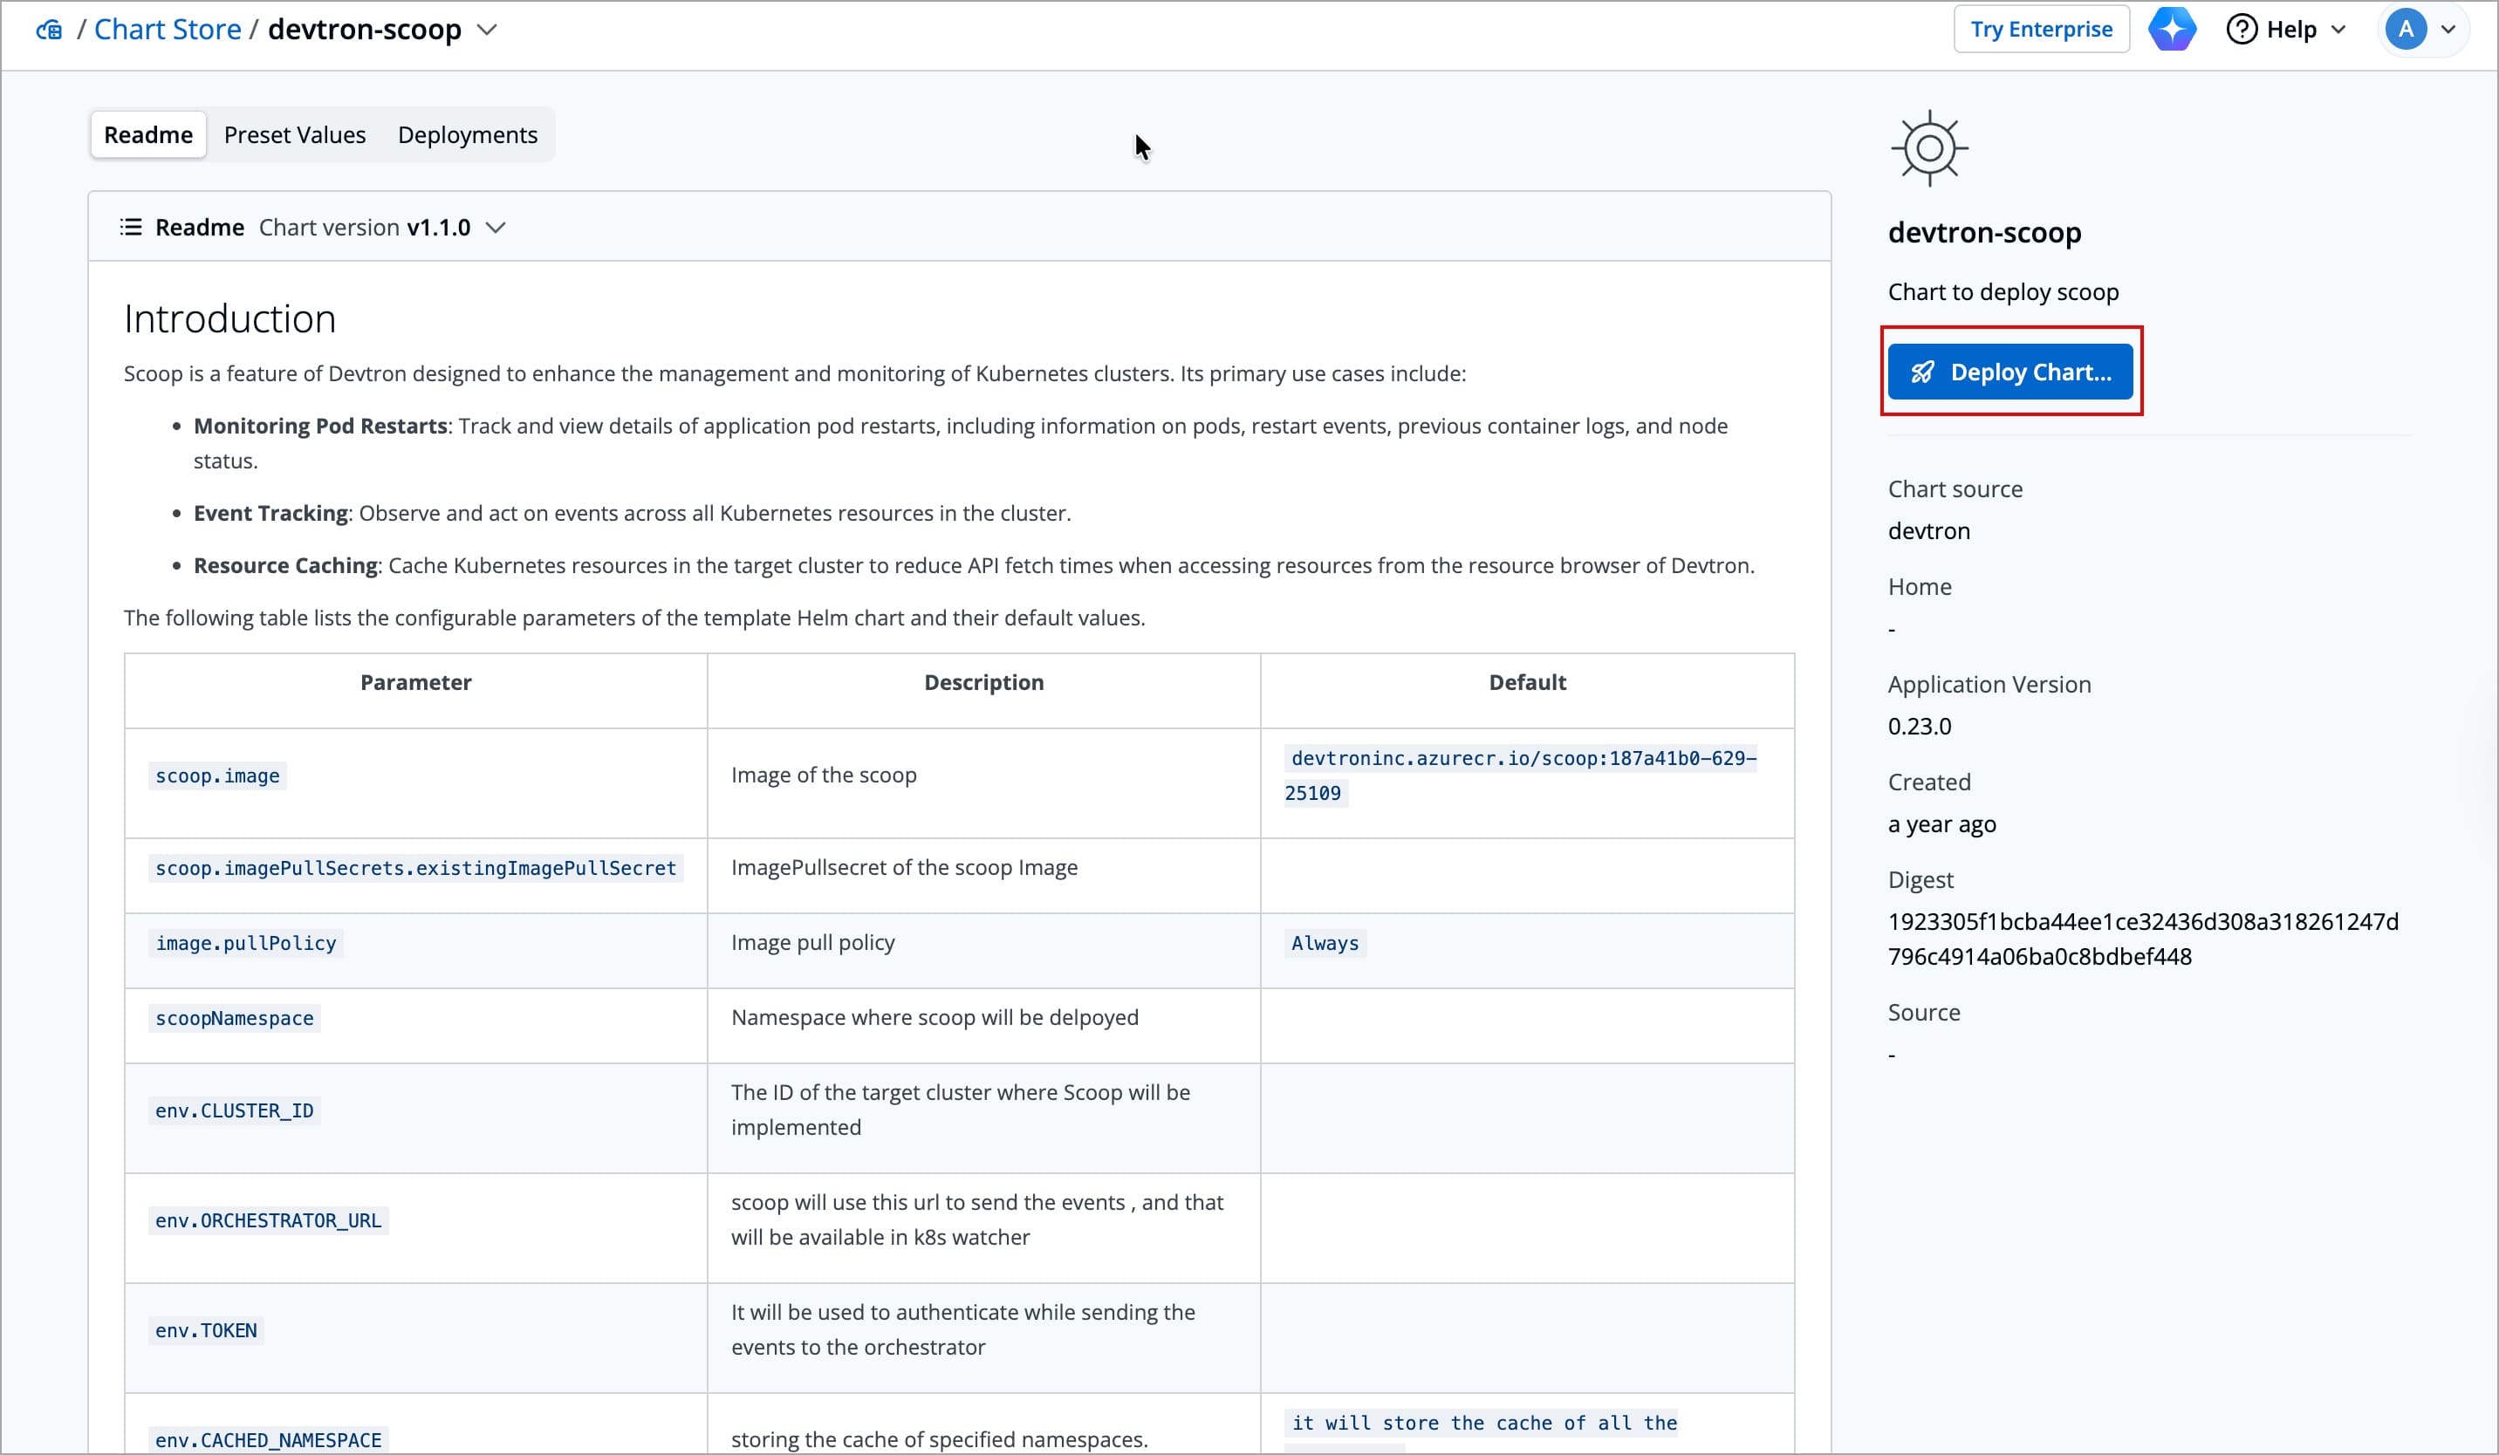Switch to the Deployments tab
Screen dimensions: 2499x1455
coord(467,135)
